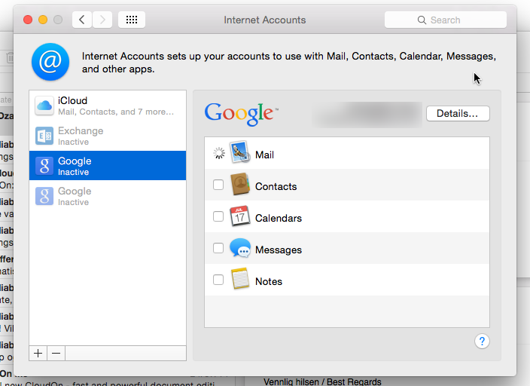Enable the Calendars checkbox
This screenshot has width=530, height=386.
coord(218,216)
